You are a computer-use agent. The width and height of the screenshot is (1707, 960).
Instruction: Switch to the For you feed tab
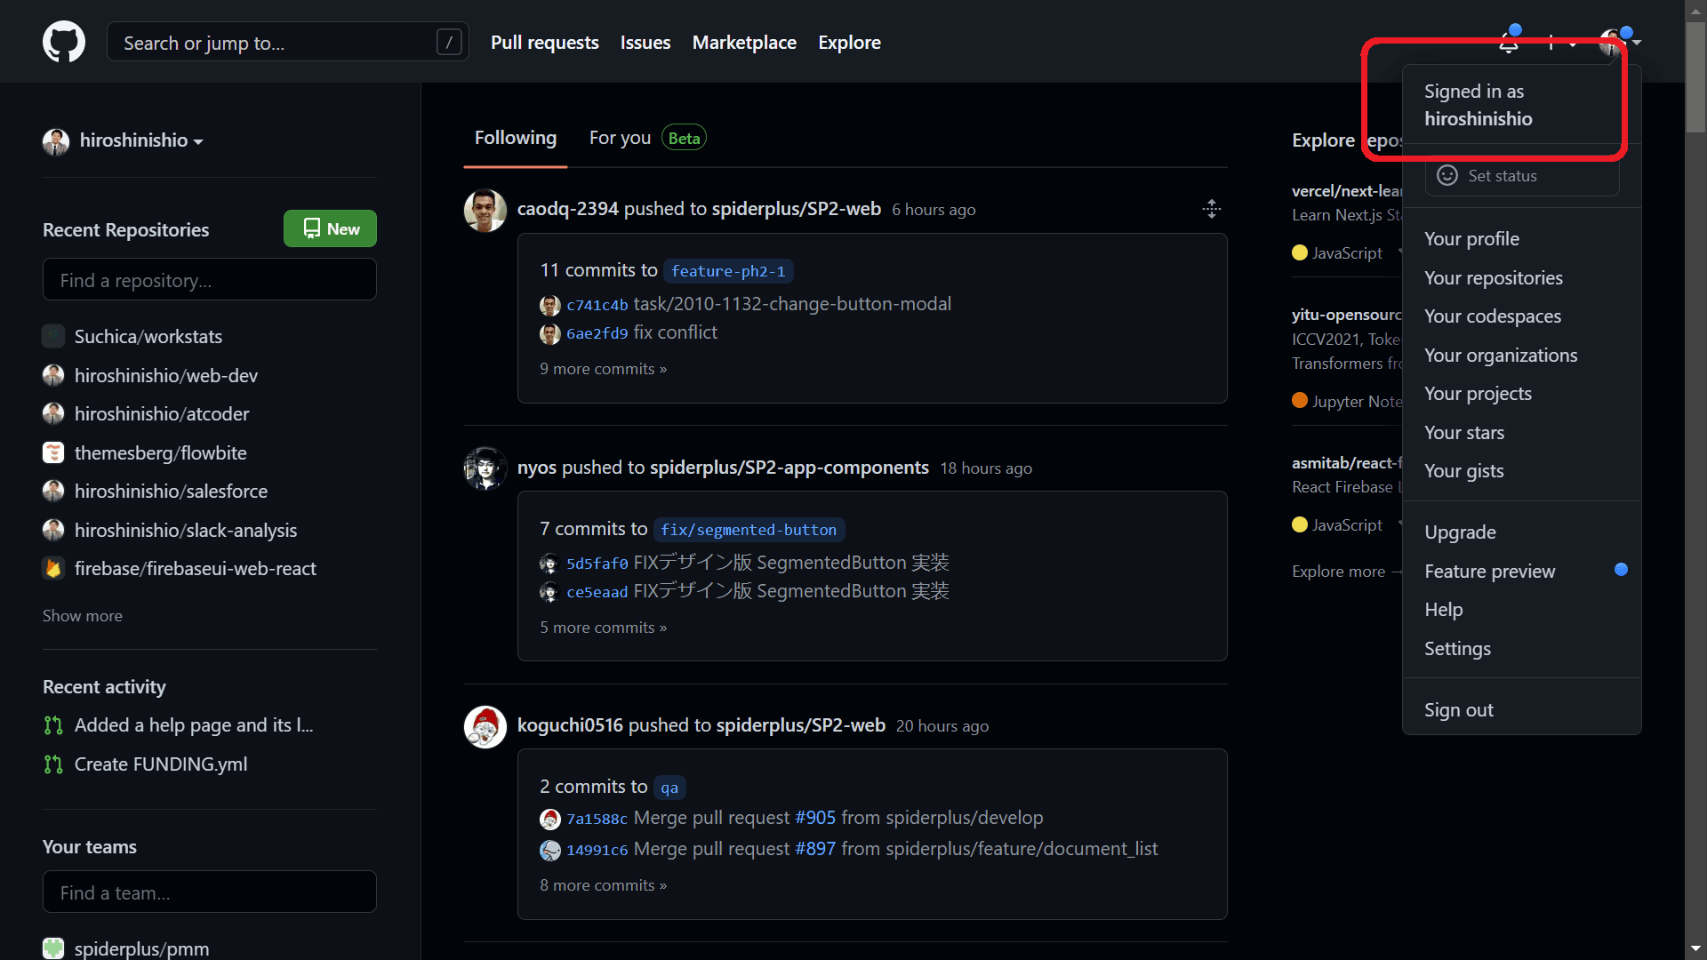tap(647, 138)
